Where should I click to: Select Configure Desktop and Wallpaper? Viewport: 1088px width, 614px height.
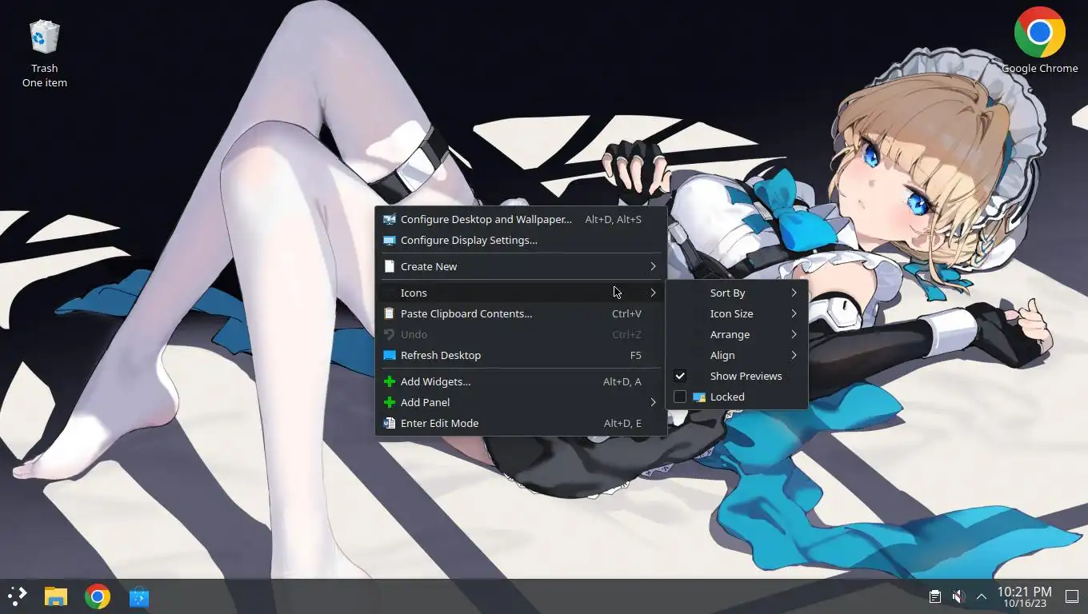point(521,219)
